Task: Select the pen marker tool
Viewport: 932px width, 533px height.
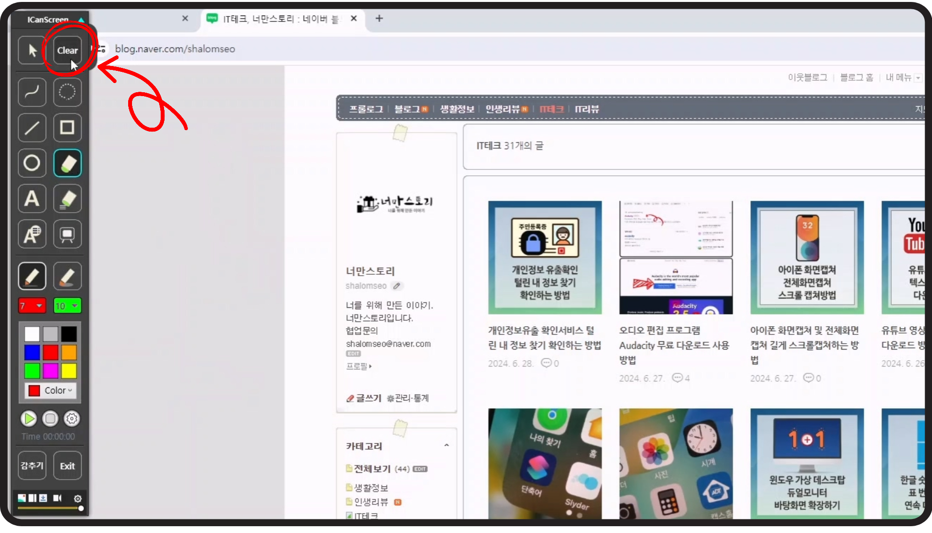Action: coord(32,276)
